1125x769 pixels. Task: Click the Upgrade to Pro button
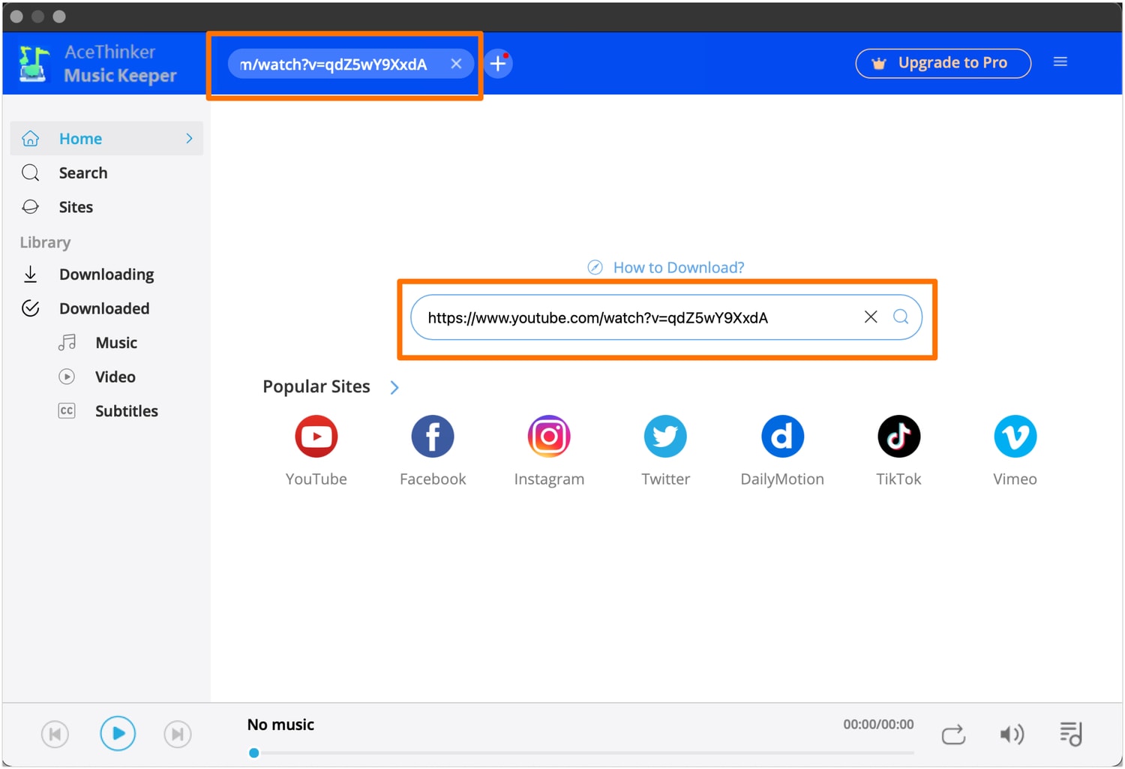943,63
